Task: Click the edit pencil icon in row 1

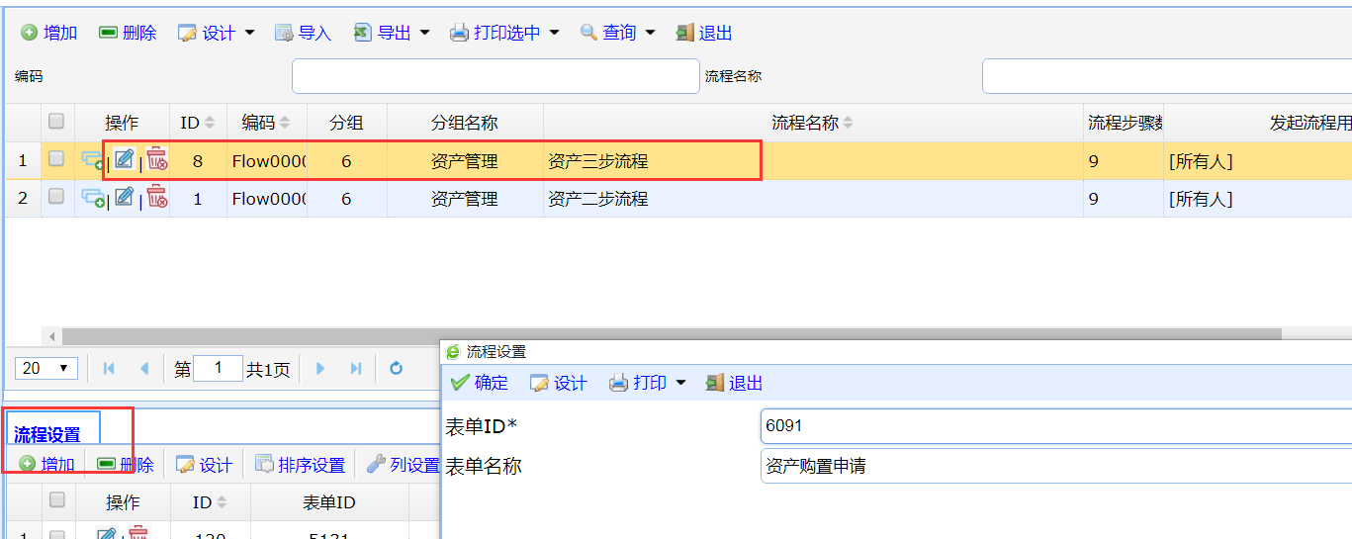Action: click(x=124, y=159)
